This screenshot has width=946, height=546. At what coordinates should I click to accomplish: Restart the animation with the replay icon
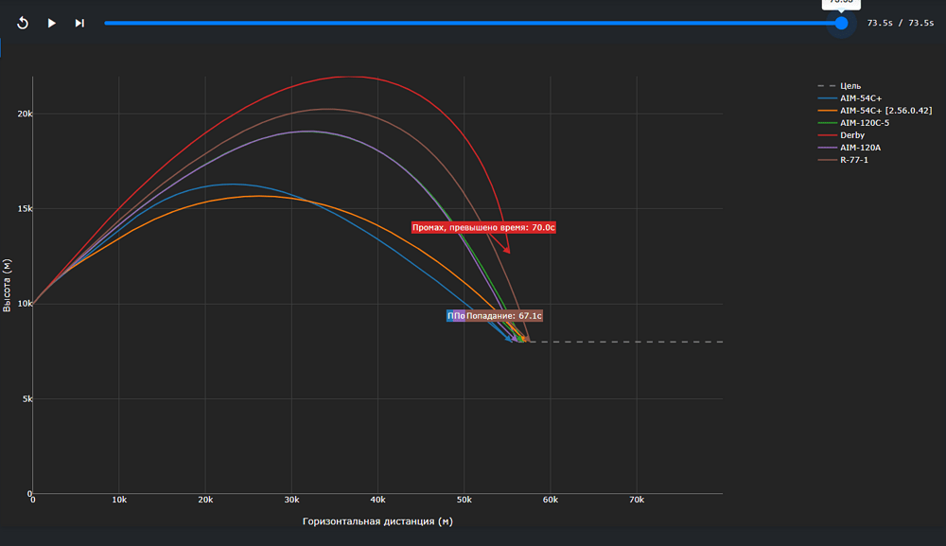(x=23, y=23)
